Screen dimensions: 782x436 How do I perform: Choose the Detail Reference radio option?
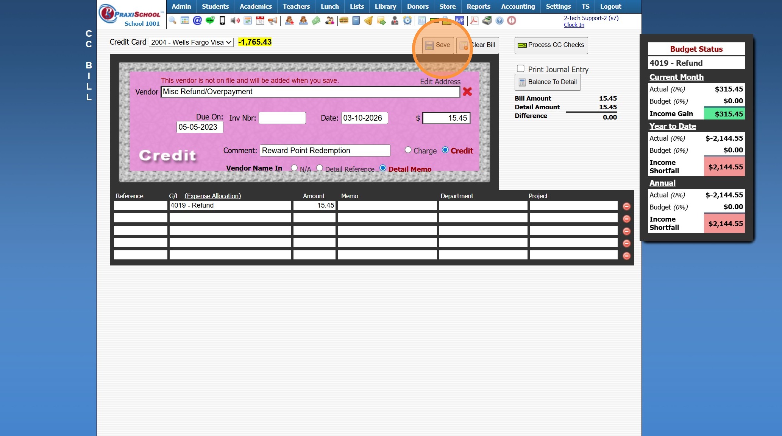pos(320,168)
